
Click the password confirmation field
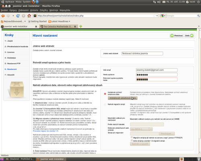click(157, 79)
